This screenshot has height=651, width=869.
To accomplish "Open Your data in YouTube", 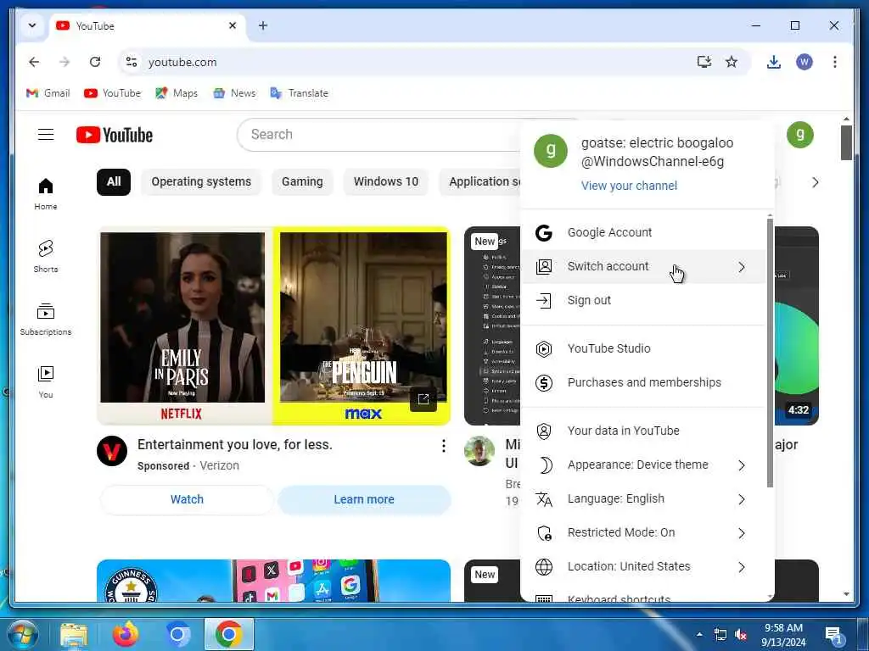I will (643, 431).
